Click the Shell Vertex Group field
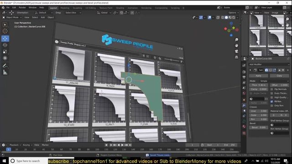The height and width of the screenshot is (164, 292). pos(279,125)
